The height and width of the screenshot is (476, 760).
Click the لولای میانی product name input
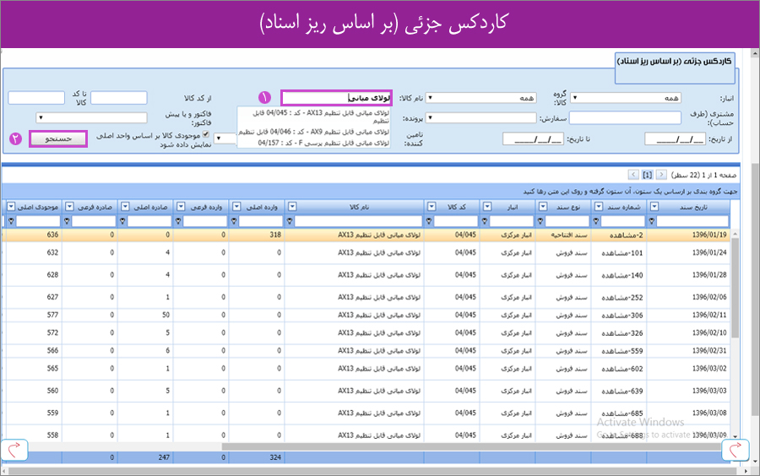click(336, 98)
